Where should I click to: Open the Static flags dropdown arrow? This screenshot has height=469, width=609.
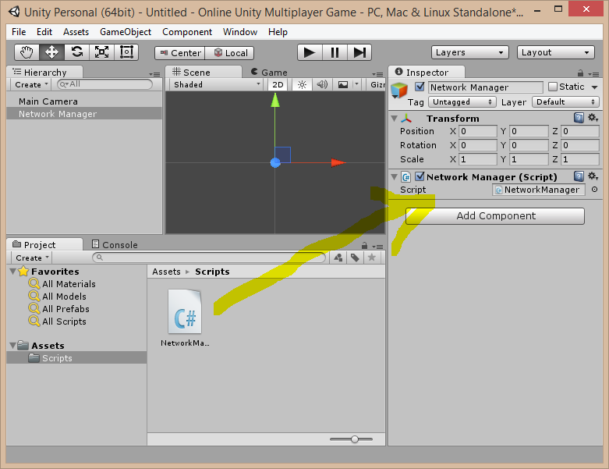click(x=594, y=87)
